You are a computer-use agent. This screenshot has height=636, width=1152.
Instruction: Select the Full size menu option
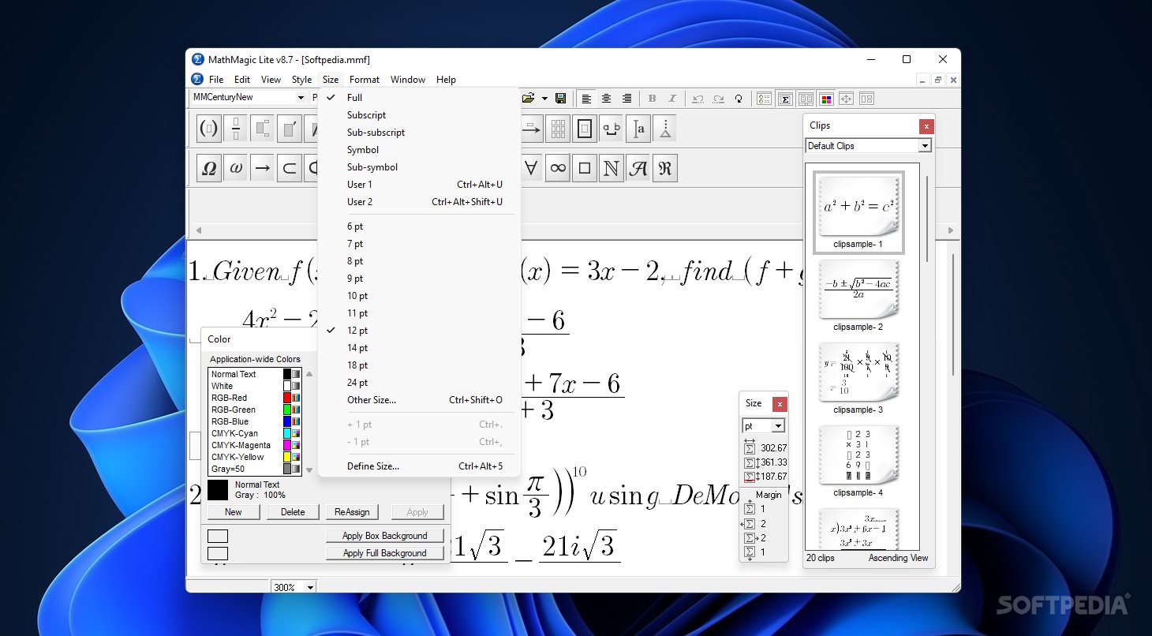[x=419, y=98]
